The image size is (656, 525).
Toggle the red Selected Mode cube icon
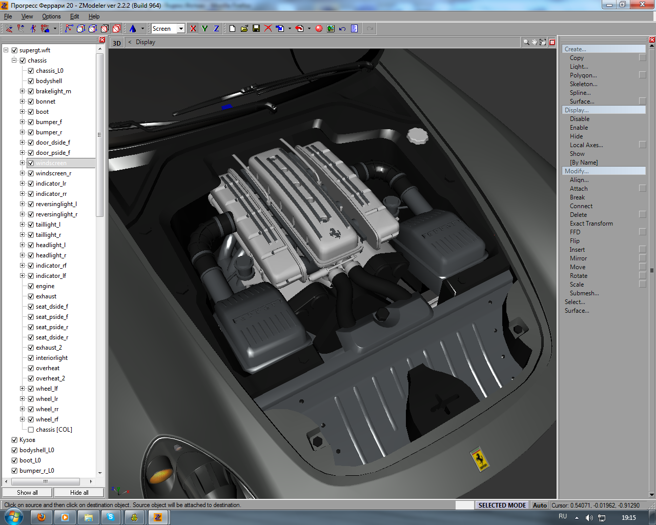point(117,29)
